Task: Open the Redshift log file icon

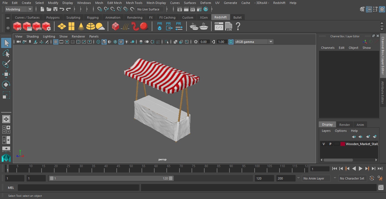Action: coord(229,27)
